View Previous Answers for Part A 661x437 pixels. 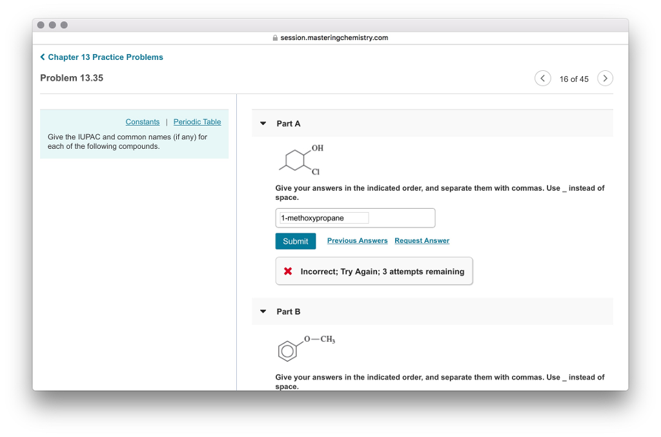click(x=357, y=240)
